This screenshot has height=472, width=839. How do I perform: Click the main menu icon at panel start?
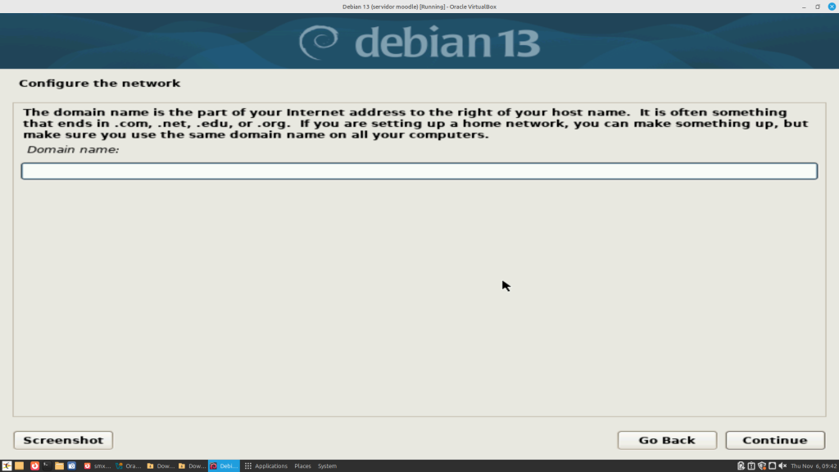point(7,465)
